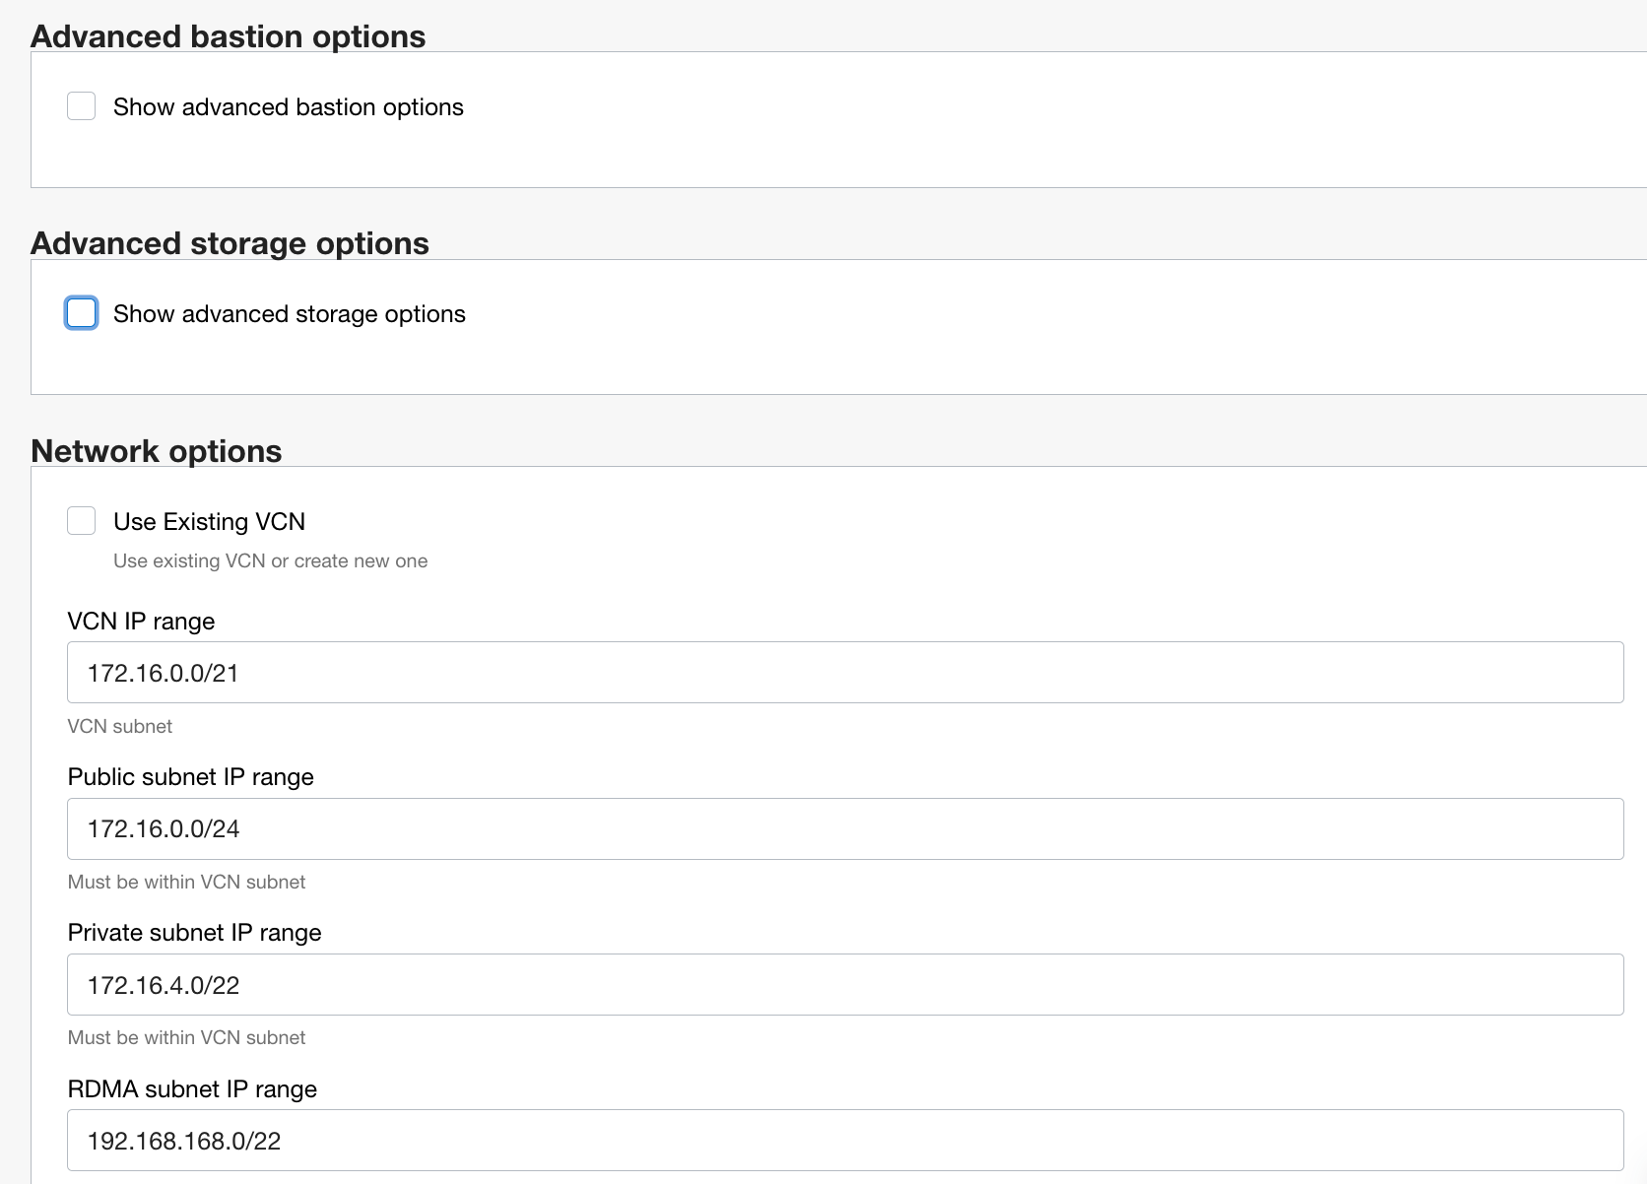Screen dimensions: 1647x1184
Task: Click 'Must be within VCN subnet' under Public subnet
Action: [x=187, y=882]
